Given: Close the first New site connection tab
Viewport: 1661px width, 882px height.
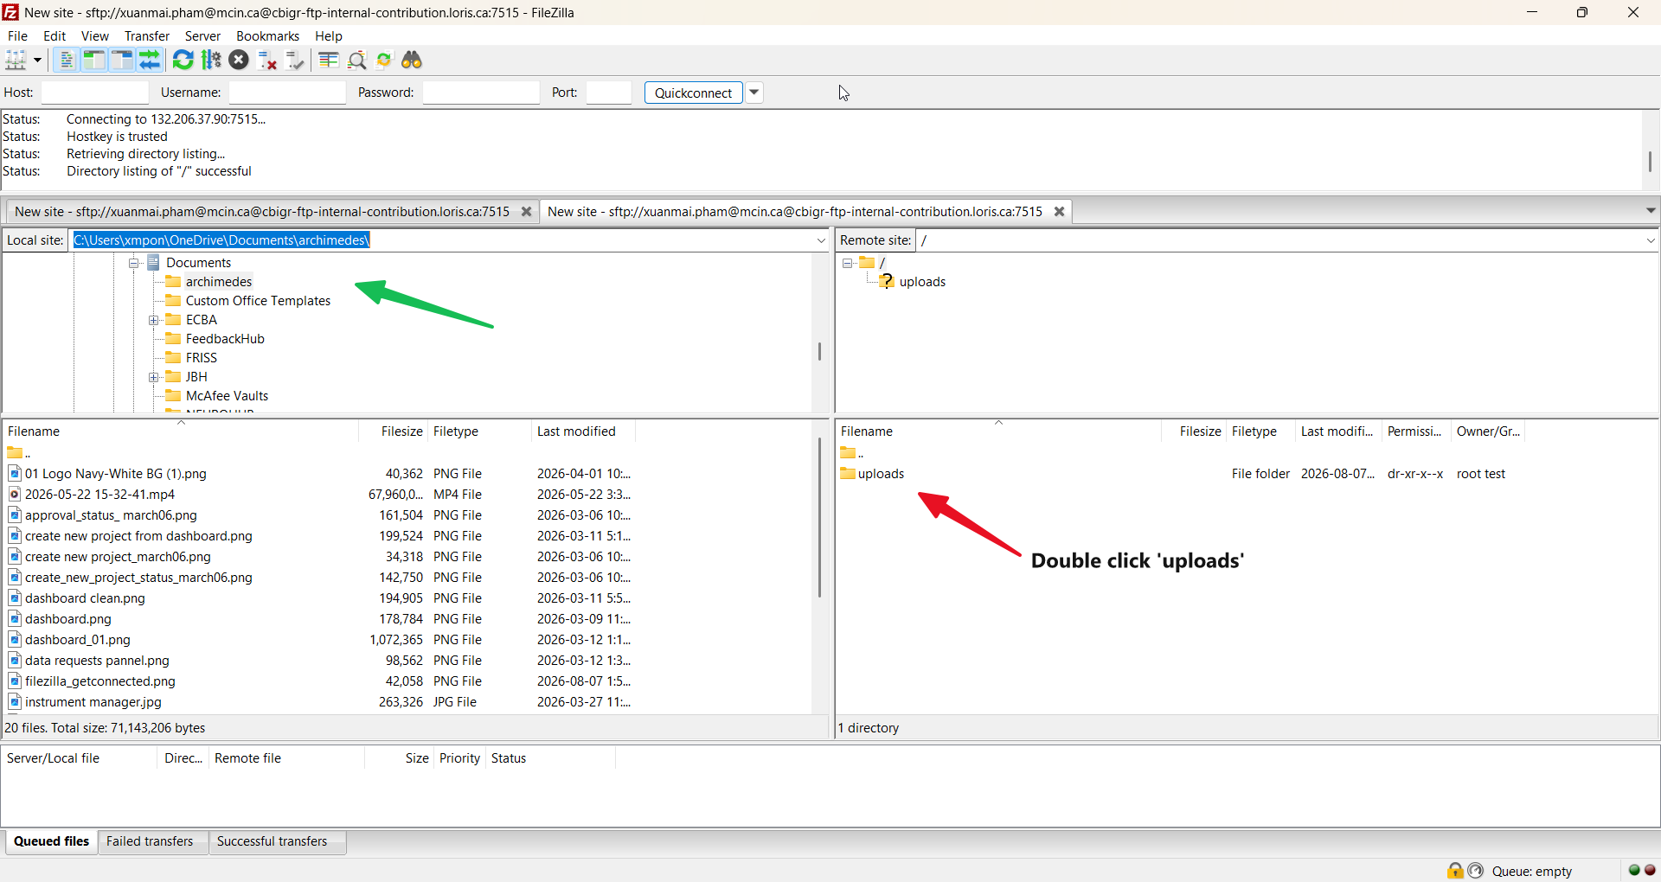Looking at the screenshot, I should [526, 212].
